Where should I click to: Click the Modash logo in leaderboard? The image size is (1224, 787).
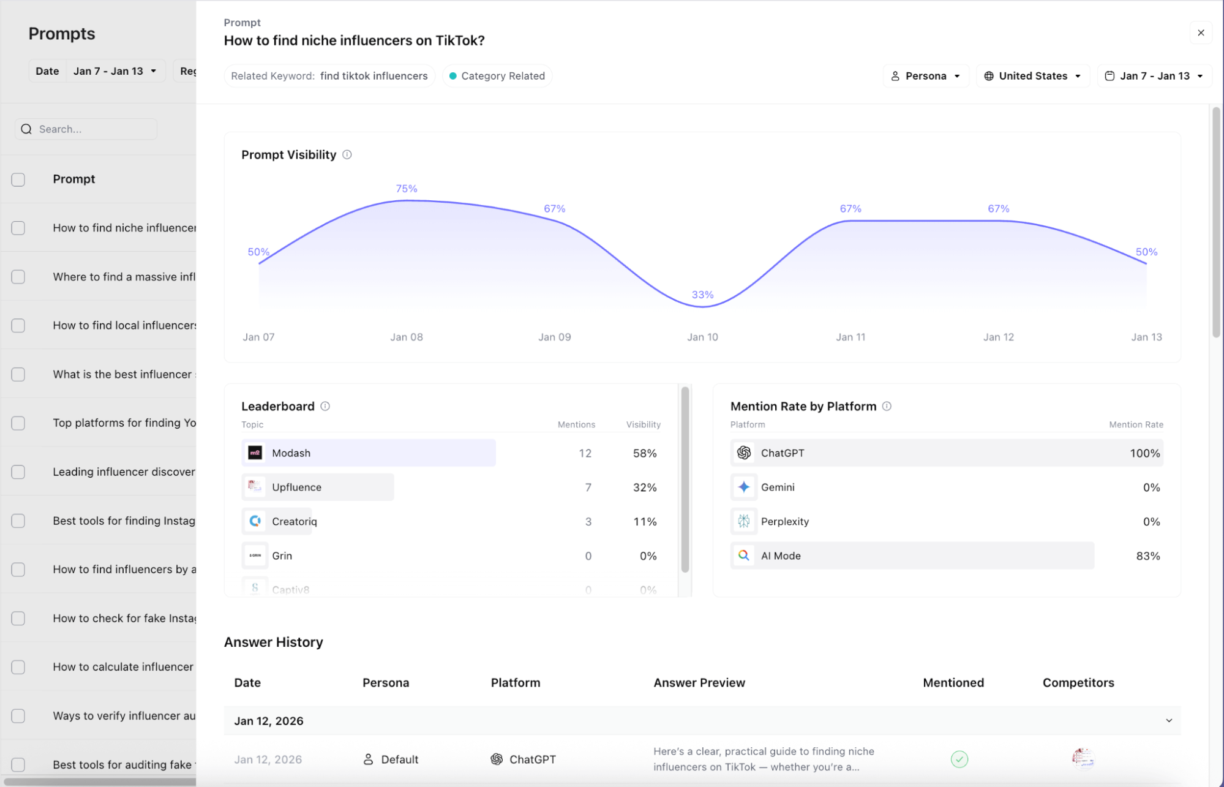255,453
